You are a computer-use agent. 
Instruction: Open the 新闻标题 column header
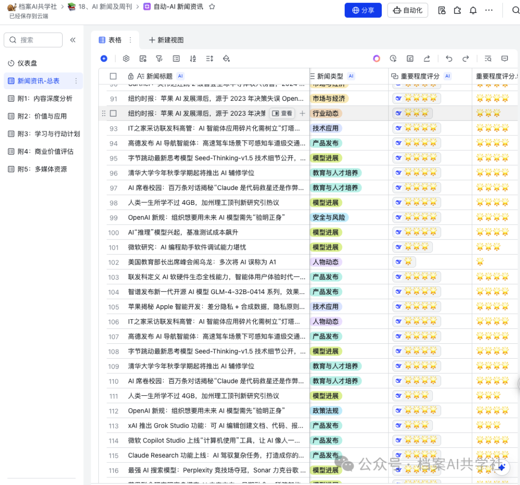coord(218,76)
